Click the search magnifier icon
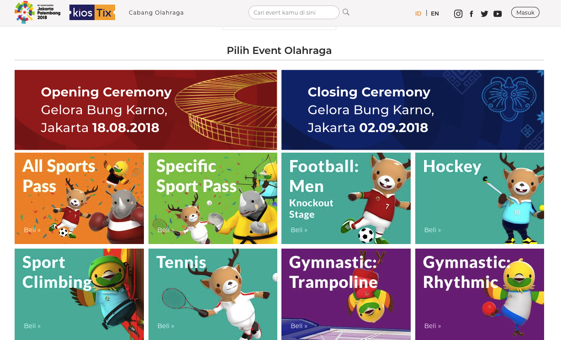 point(346,12)
